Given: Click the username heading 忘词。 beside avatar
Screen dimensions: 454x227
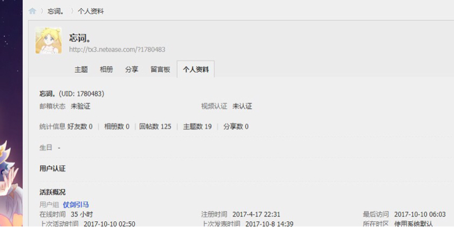Looking at the screenshot, I should click(x=80, y=38).
